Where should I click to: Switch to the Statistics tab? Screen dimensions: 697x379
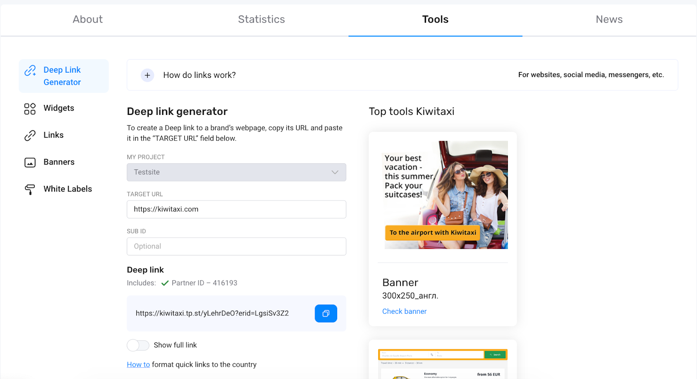261,20
